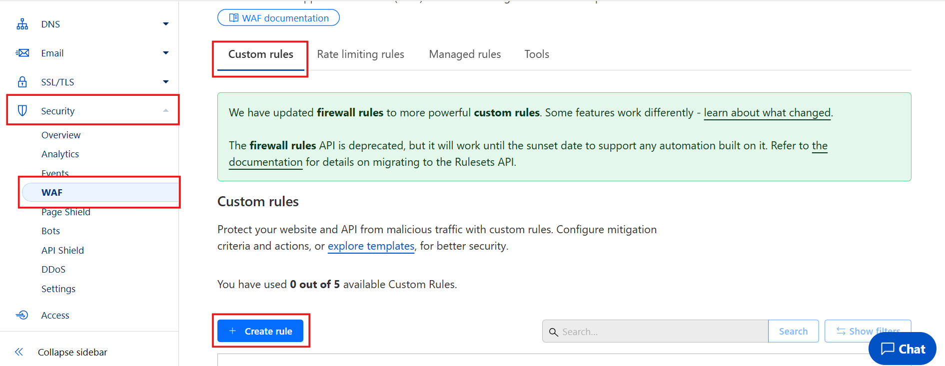Collapse the Security section arrow

[166, 110]
